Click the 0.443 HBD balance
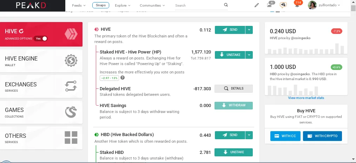Image resolution: width=356 pixels, height=163 pixels. [205, 135]
